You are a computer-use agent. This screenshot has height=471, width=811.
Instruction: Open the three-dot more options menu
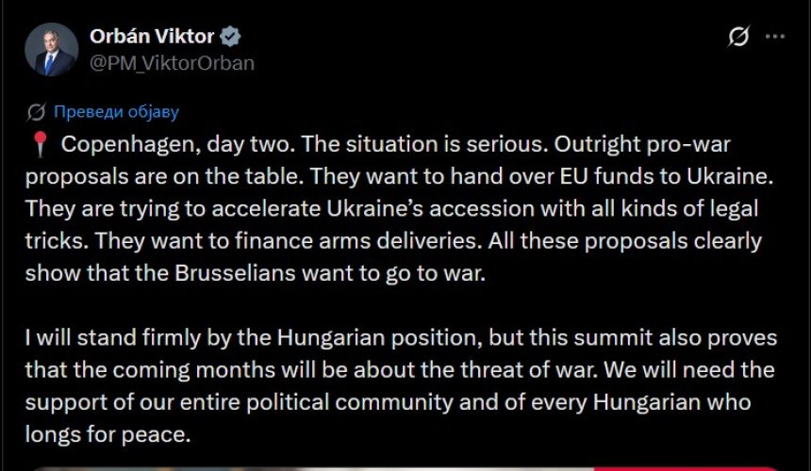(x=775, y=37)
